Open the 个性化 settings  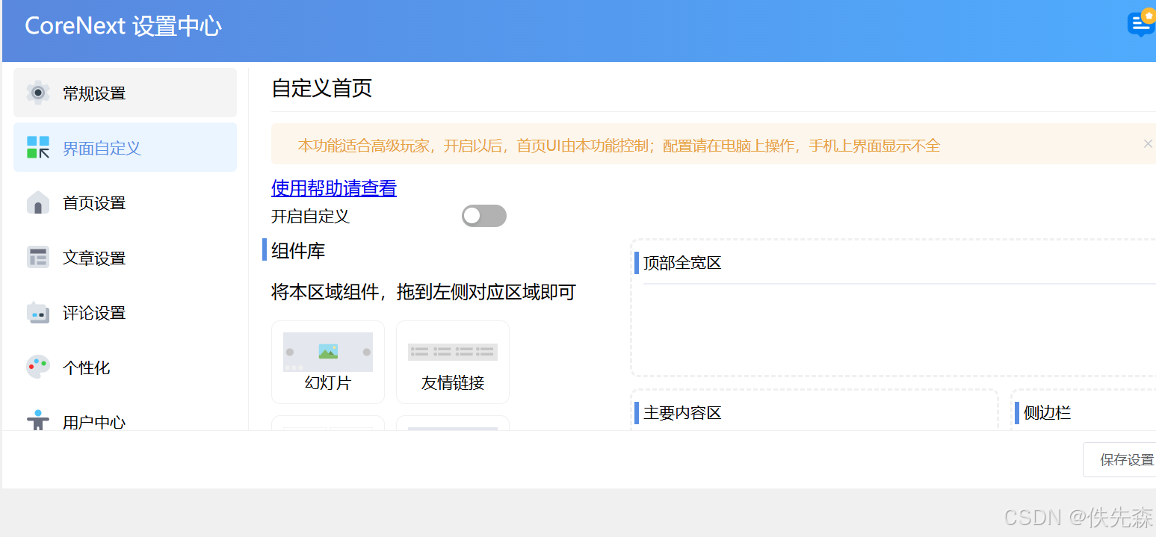(x=125, y=367)
